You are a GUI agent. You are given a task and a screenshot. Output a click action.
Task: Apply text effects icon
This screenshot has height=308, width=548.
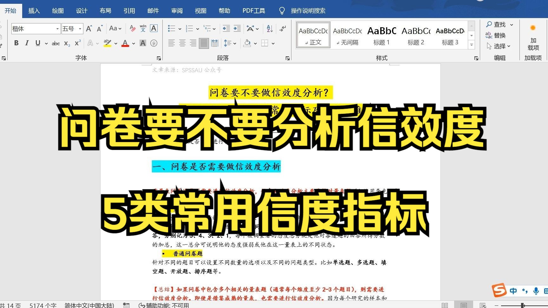(90, 43)
